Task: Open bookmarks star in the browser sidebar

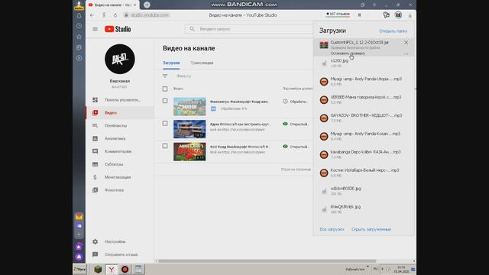Action: pyautogui.click(x=79, y=37)
